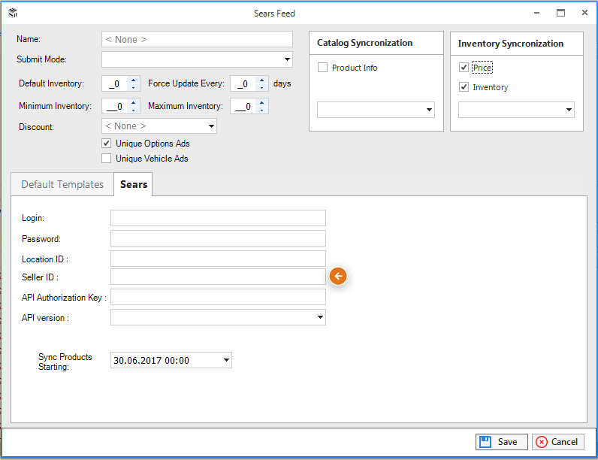This screenshot has height=460, width=598.
Task: Toggle Unique Vehicle Ads checkbox
Action: coord(107,159)
